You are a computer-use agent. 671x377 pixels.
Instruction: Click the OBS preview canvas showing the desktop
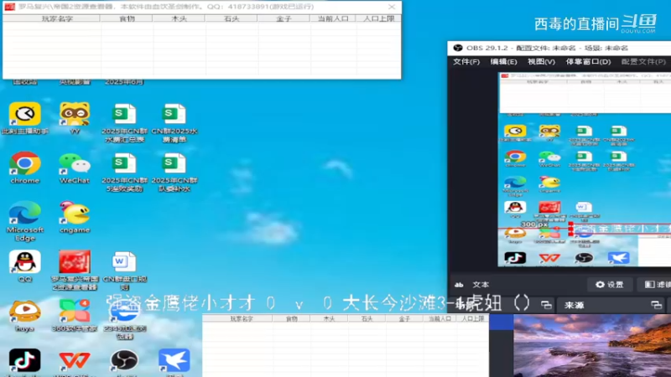(x=585, y=169)
